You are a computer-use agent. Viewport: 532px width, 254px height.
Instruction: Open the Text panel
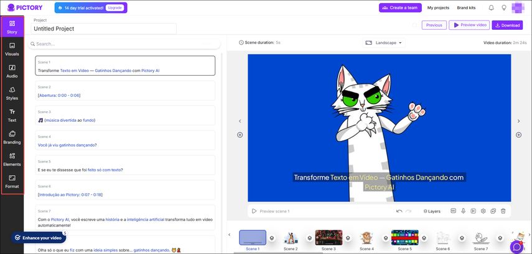pos(12,115)
